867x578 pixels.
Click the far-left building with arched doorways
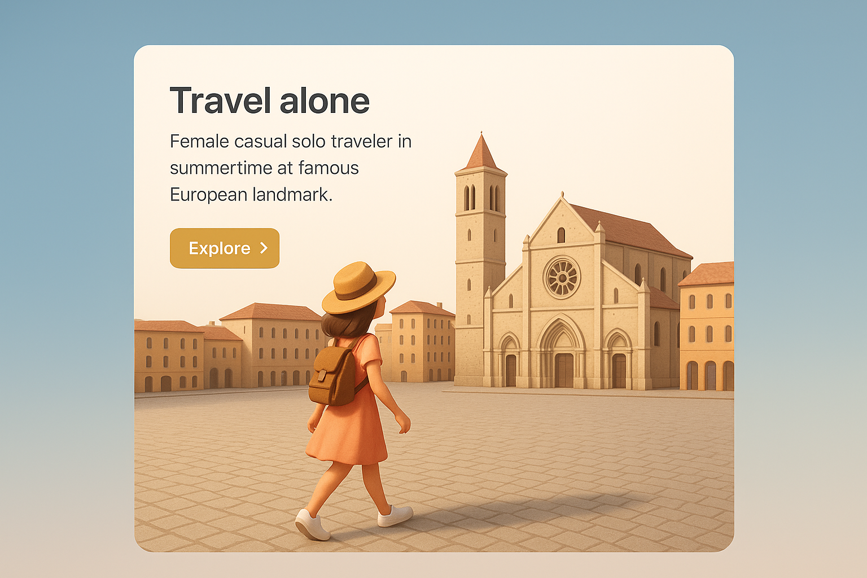tap(168, 356)
